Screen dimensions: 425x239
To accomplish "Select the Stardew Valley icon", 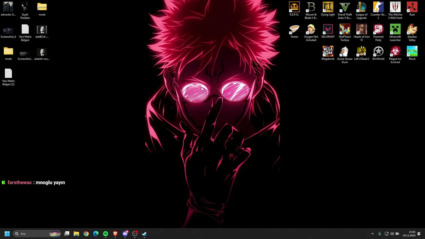I will 412,33.
